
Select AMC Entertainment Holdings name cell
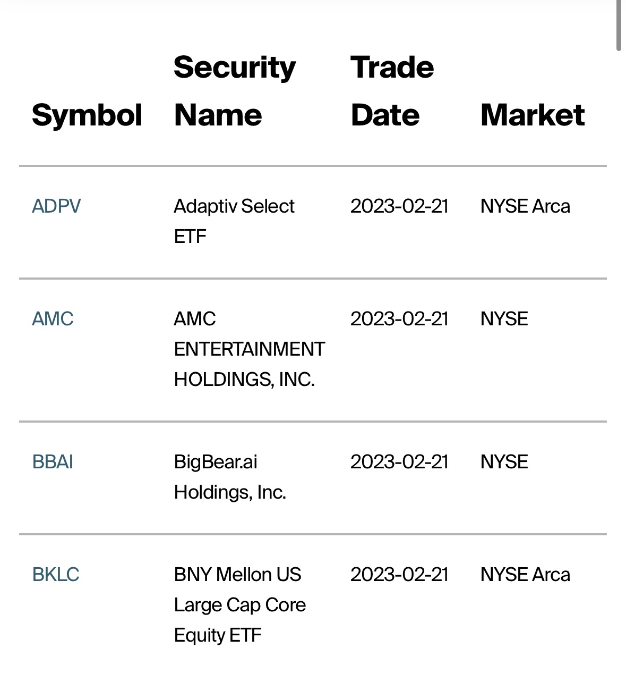tap(249, 349)
